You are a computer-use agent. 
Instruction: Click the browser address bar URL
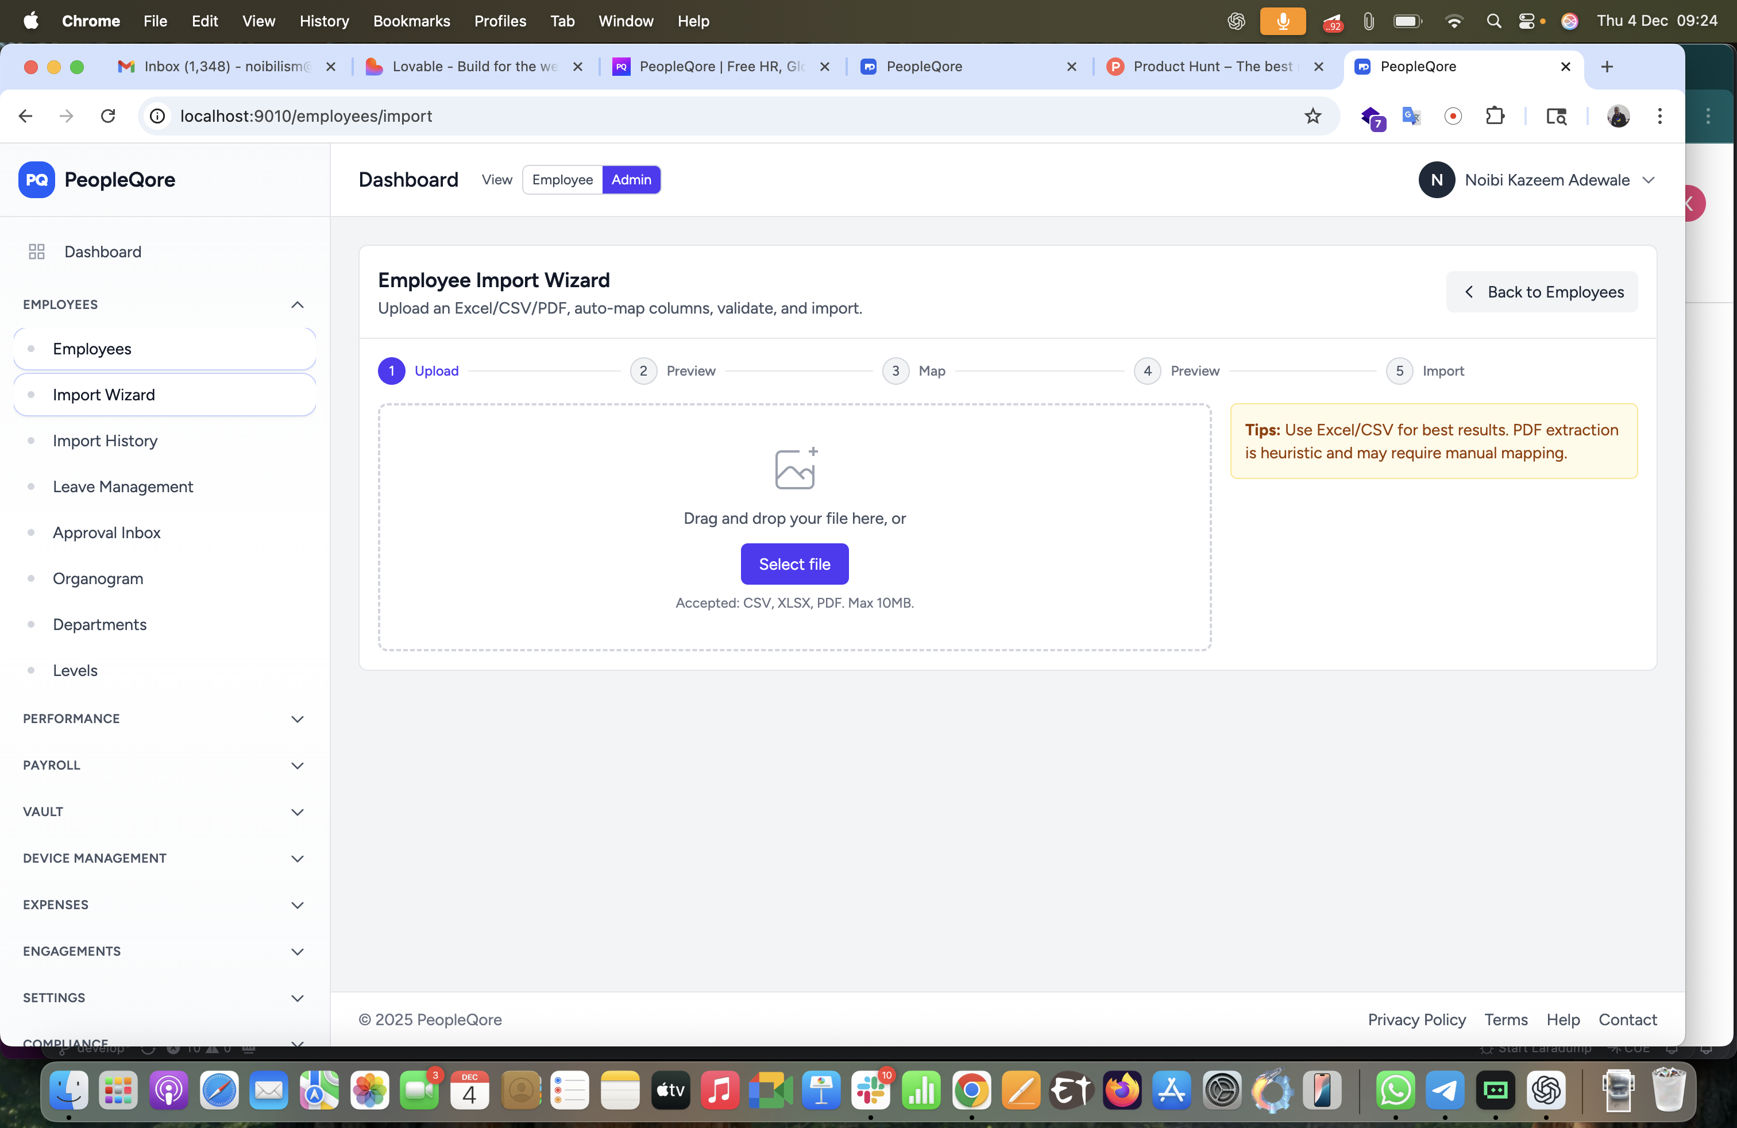pyautogui.click(x=307, y=116)
